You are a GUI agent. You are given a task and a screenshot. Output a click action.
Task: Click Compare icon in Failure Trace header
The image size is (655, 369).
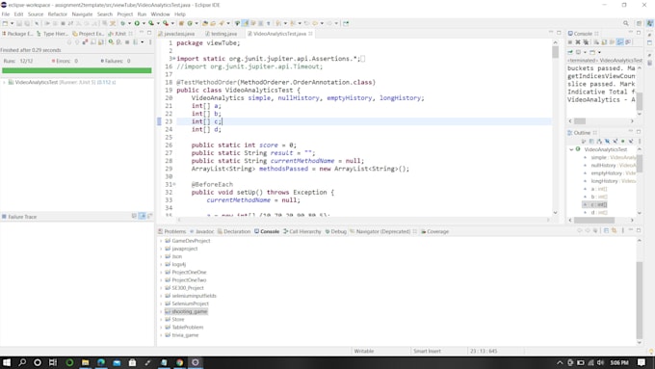click(x=149, y=216)
